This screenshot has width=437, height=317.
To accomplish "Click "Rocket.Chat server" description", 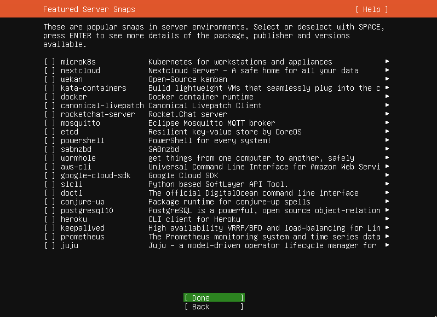I will pos(188,114).
